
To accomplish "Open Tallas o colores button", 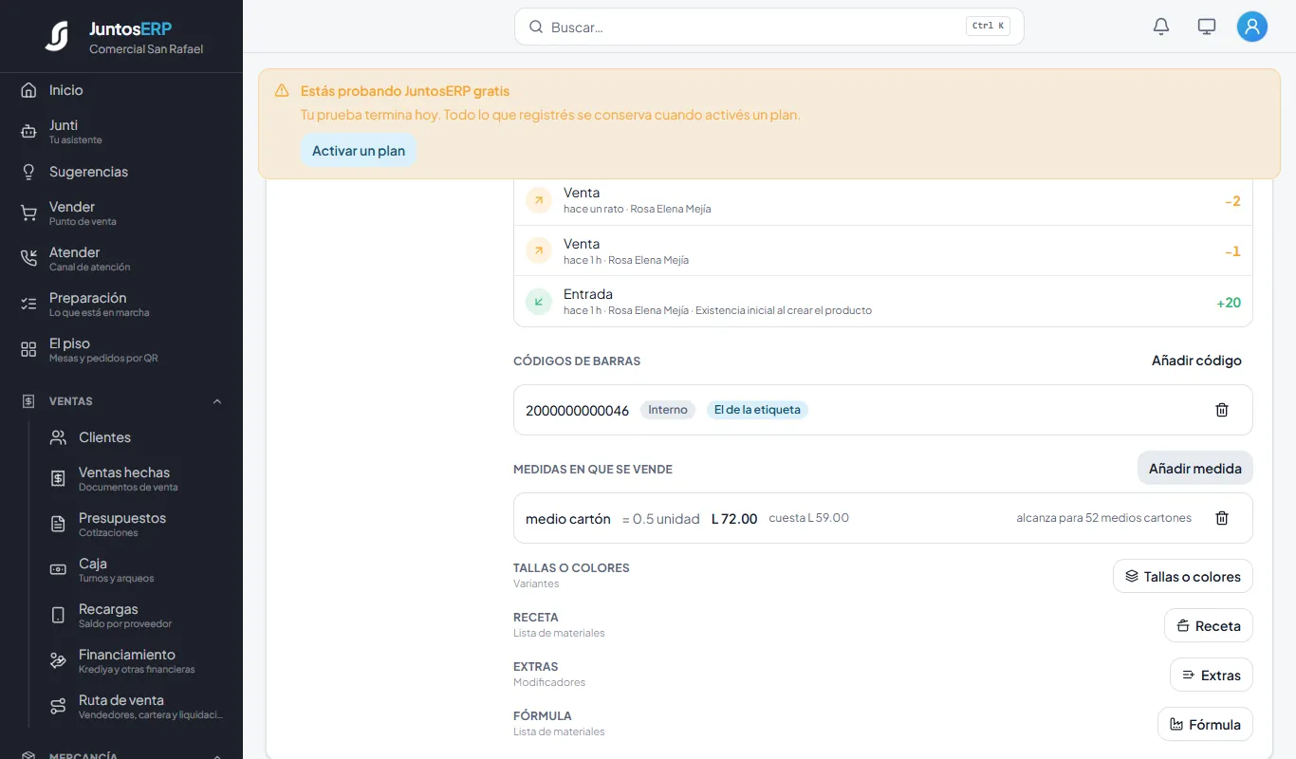I will coord(1183,576).
